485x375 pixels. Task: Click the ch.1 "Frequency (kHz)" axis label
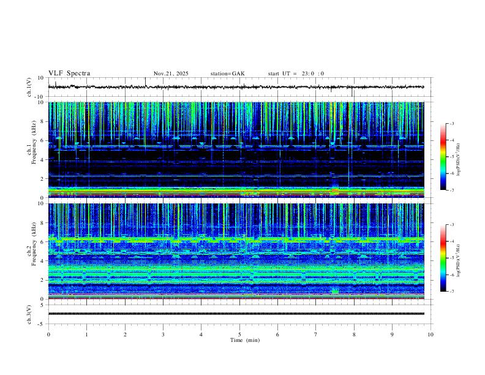(x=34, y=143)
